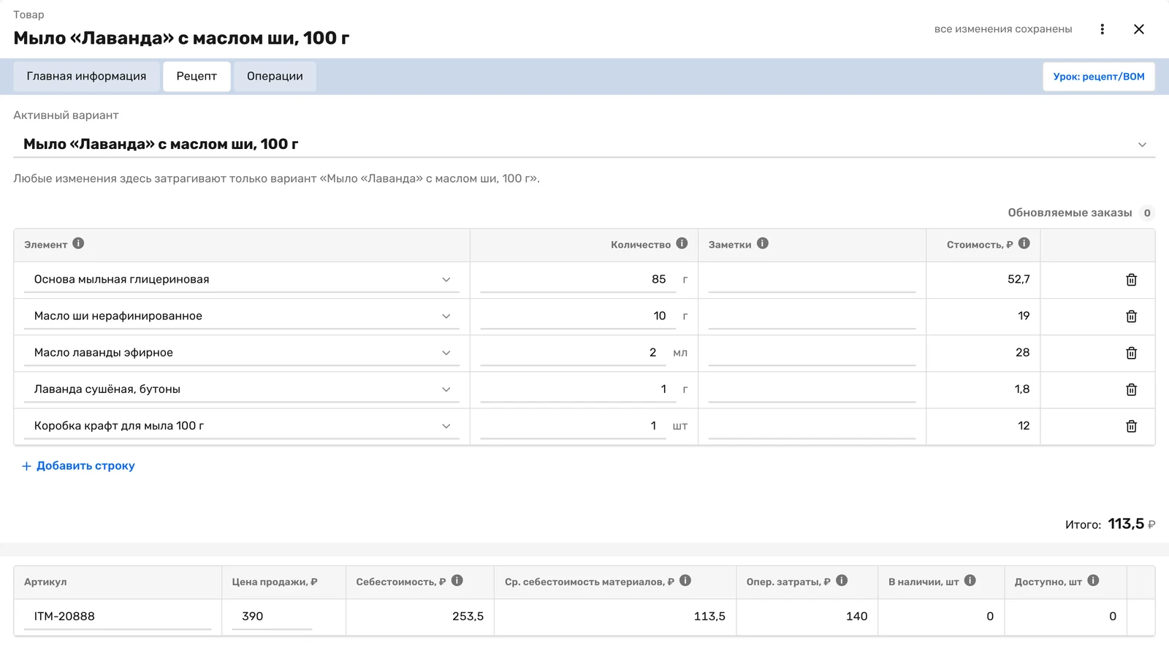Click cost 52,7 in soap base row
This screenshot has height=656, width=1169.
1018,280
